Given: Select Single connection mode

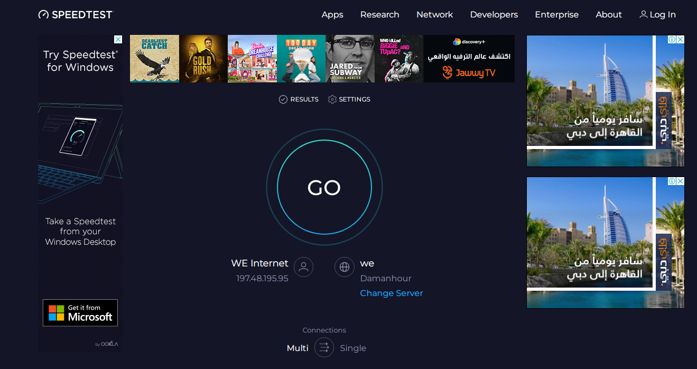Looking at the screenshot, I should pos(353,348).
